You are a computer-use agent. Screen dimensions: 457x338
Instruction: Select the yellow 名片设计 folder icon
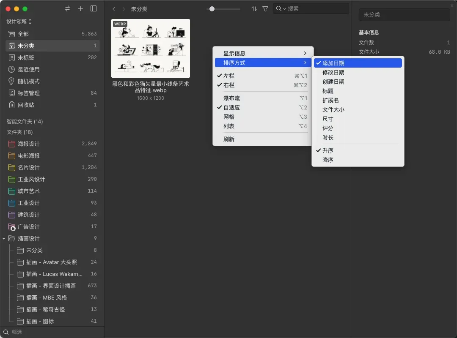12,168
